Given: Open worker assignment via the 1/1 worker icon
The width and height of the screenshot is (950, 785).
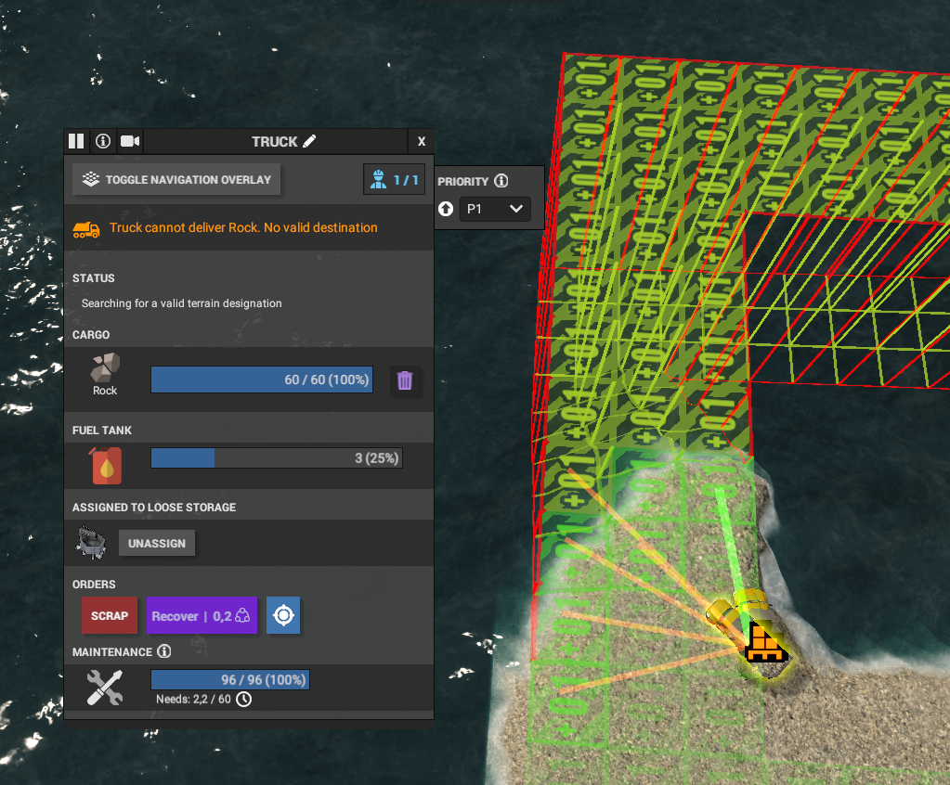Looking at the screenshot, I should (x=394, y=178).
